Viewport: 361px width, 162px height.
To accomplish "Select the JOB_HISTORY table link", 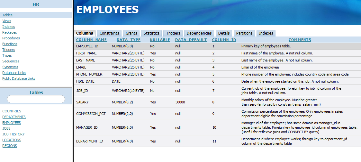I will coord(14,134).
